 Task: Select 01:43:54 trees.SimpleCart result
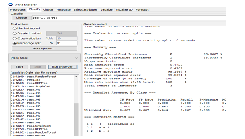[x=31, y=126]
